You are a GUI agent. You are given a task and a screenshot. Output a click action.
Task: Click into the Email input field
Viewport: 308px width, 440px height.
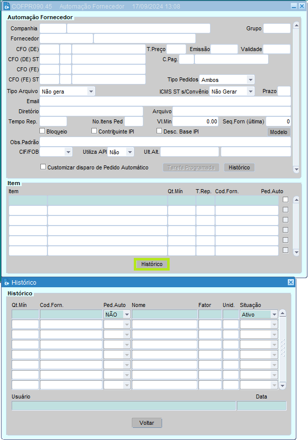coord(165,101)
